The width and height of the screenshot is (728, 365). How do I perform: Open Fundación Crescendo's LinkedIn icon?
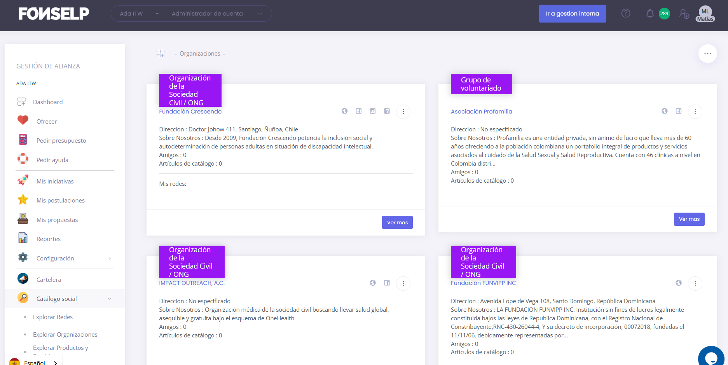(387, 111)
